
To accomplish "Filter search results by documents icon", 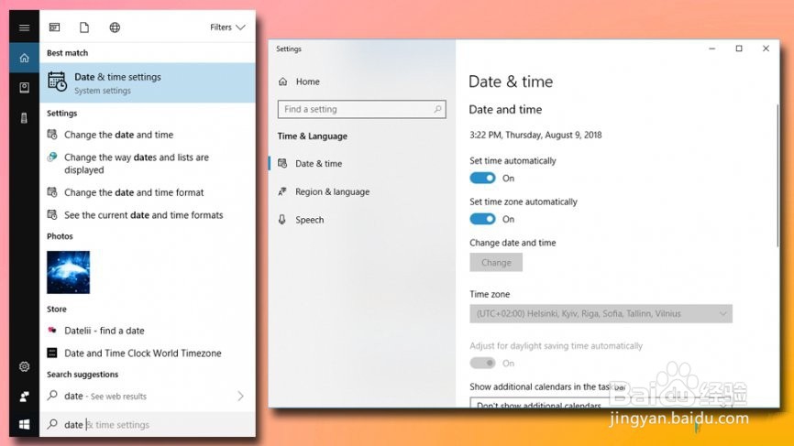I will 84,27.
